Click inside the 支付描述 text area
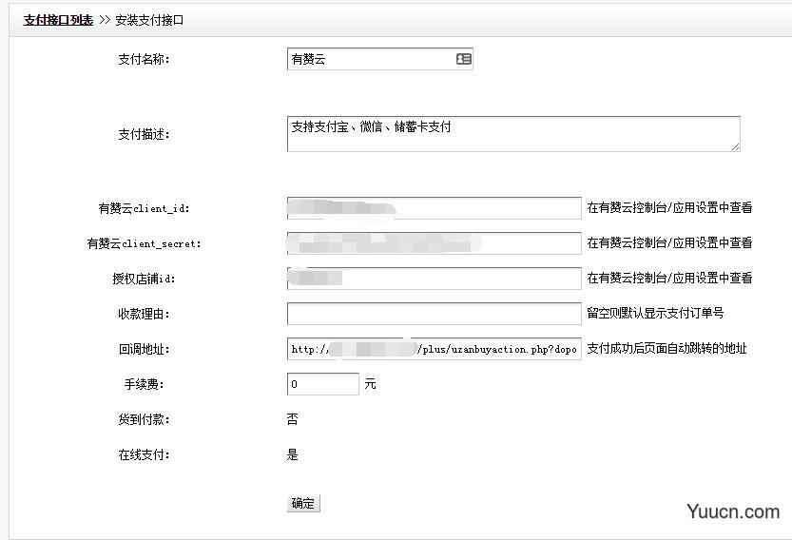The height and width of the screenshot is (540, 792). click(x=513, y=134)
